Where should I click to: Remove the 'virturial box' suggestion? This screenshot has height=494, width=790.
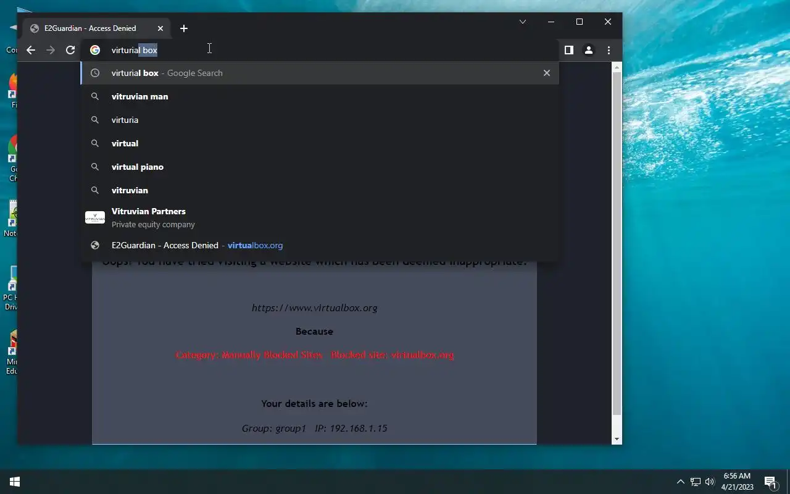(546, 73)
